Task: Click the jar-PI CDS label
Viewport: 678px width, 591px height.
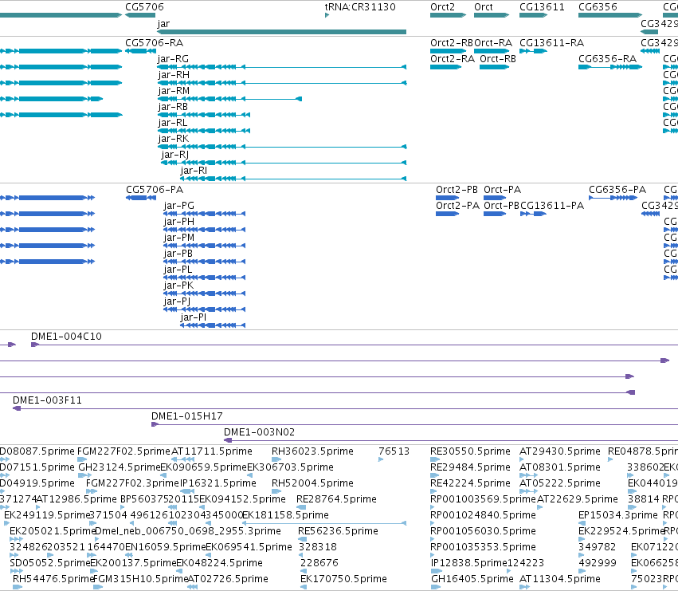Action: tap(194, 317)
